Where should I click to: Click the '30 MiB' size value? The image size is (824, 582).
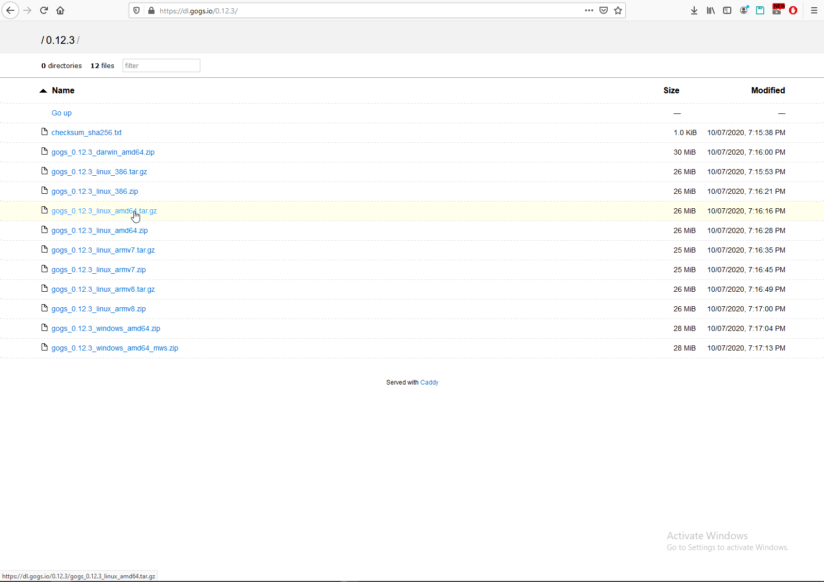pos(684,152)
